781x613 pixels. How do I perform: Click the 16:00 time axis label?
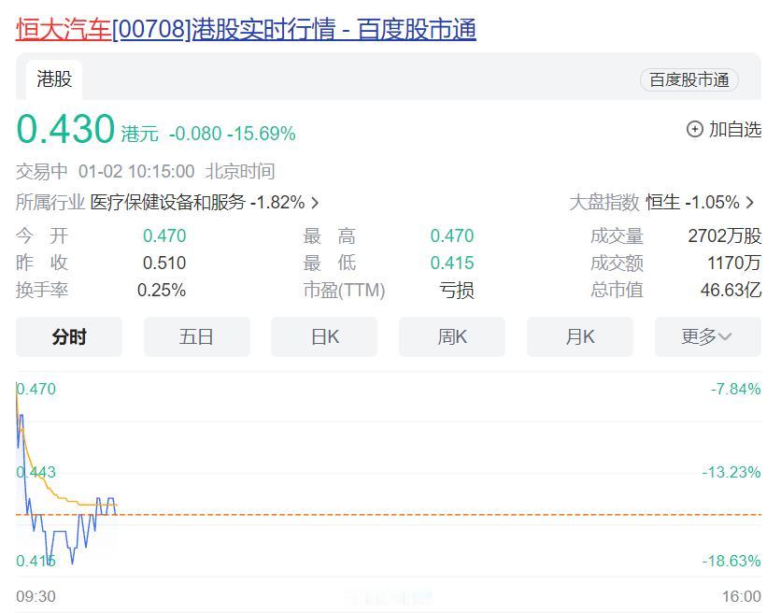[x=742, y=596]
